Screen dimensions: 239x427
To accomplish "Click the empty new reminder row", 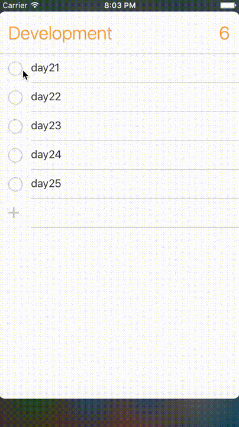I will [x=135, y=213].
